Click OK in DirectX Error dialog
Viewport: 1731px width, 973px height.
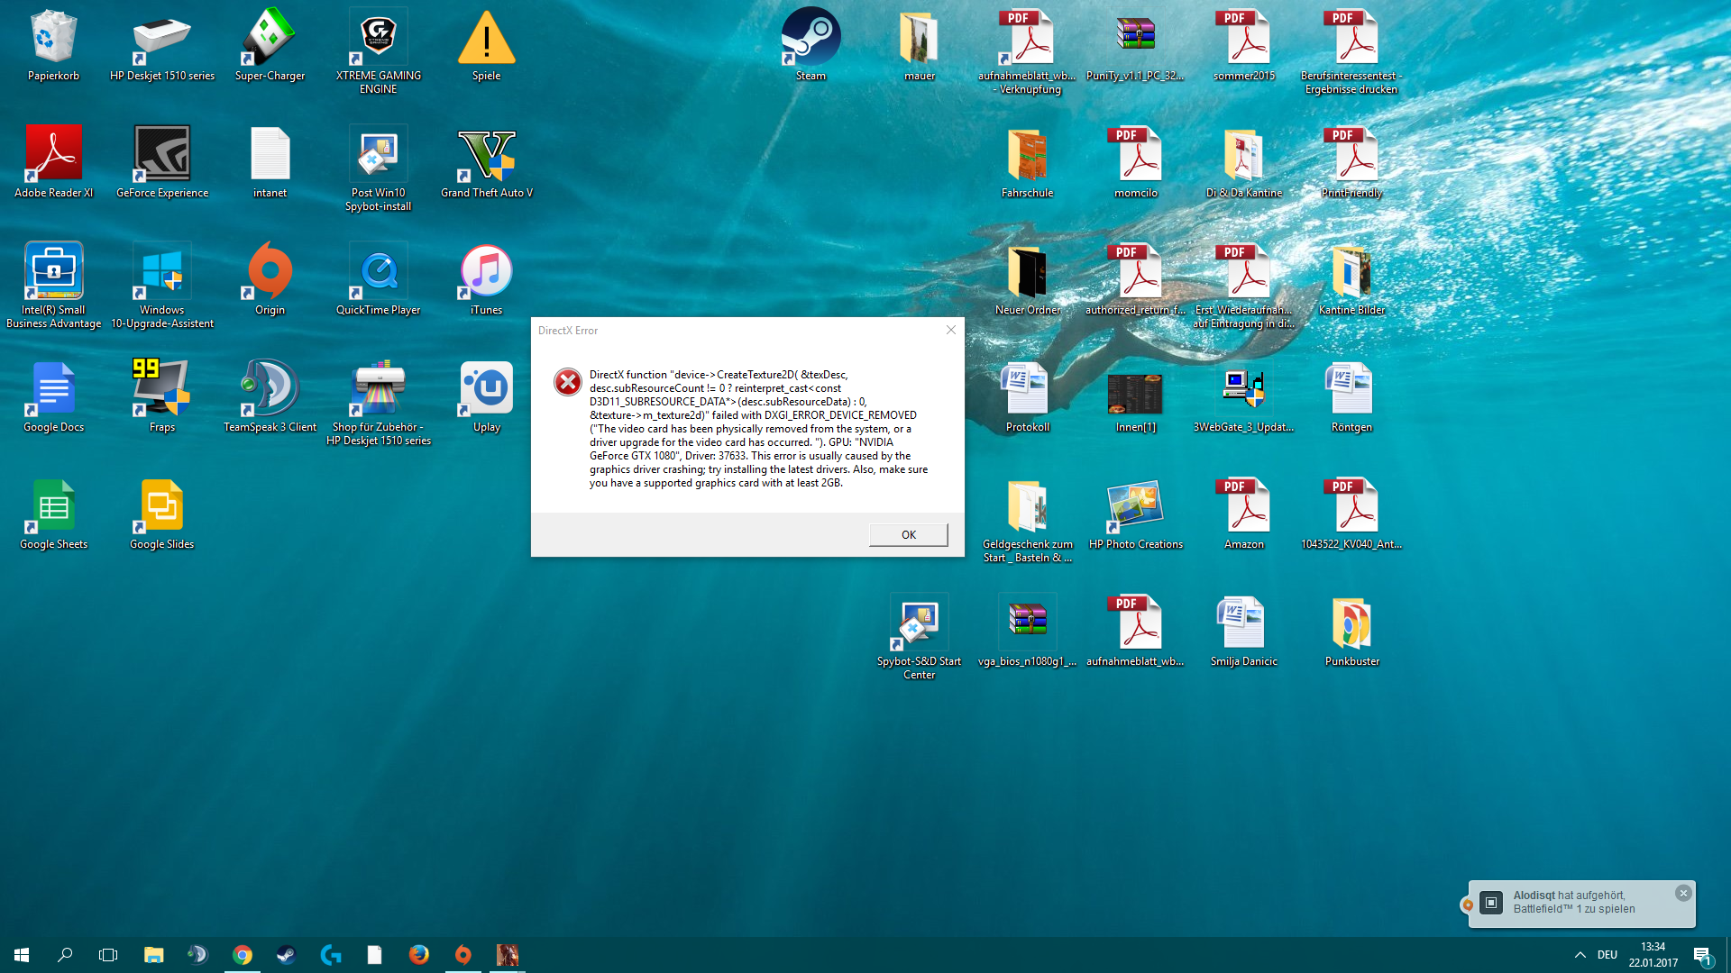pyautogui.click(x=908, y=534)
